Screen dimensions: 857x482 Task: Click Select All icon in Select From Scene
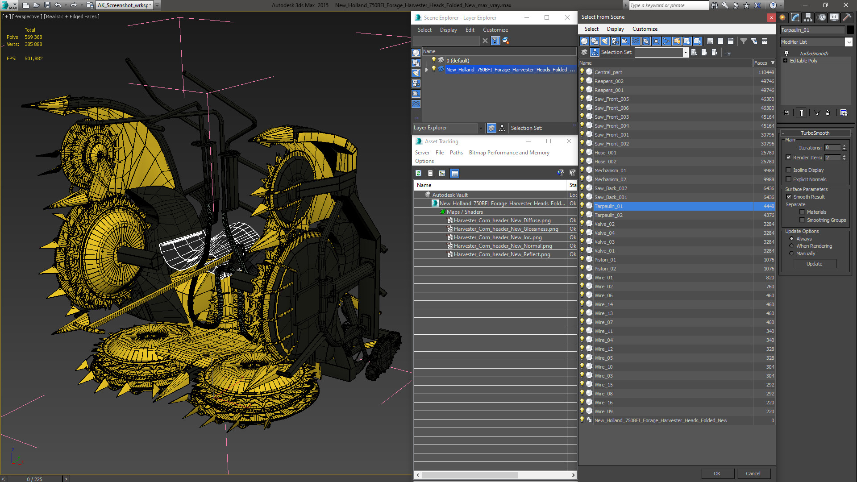[710, 41]
